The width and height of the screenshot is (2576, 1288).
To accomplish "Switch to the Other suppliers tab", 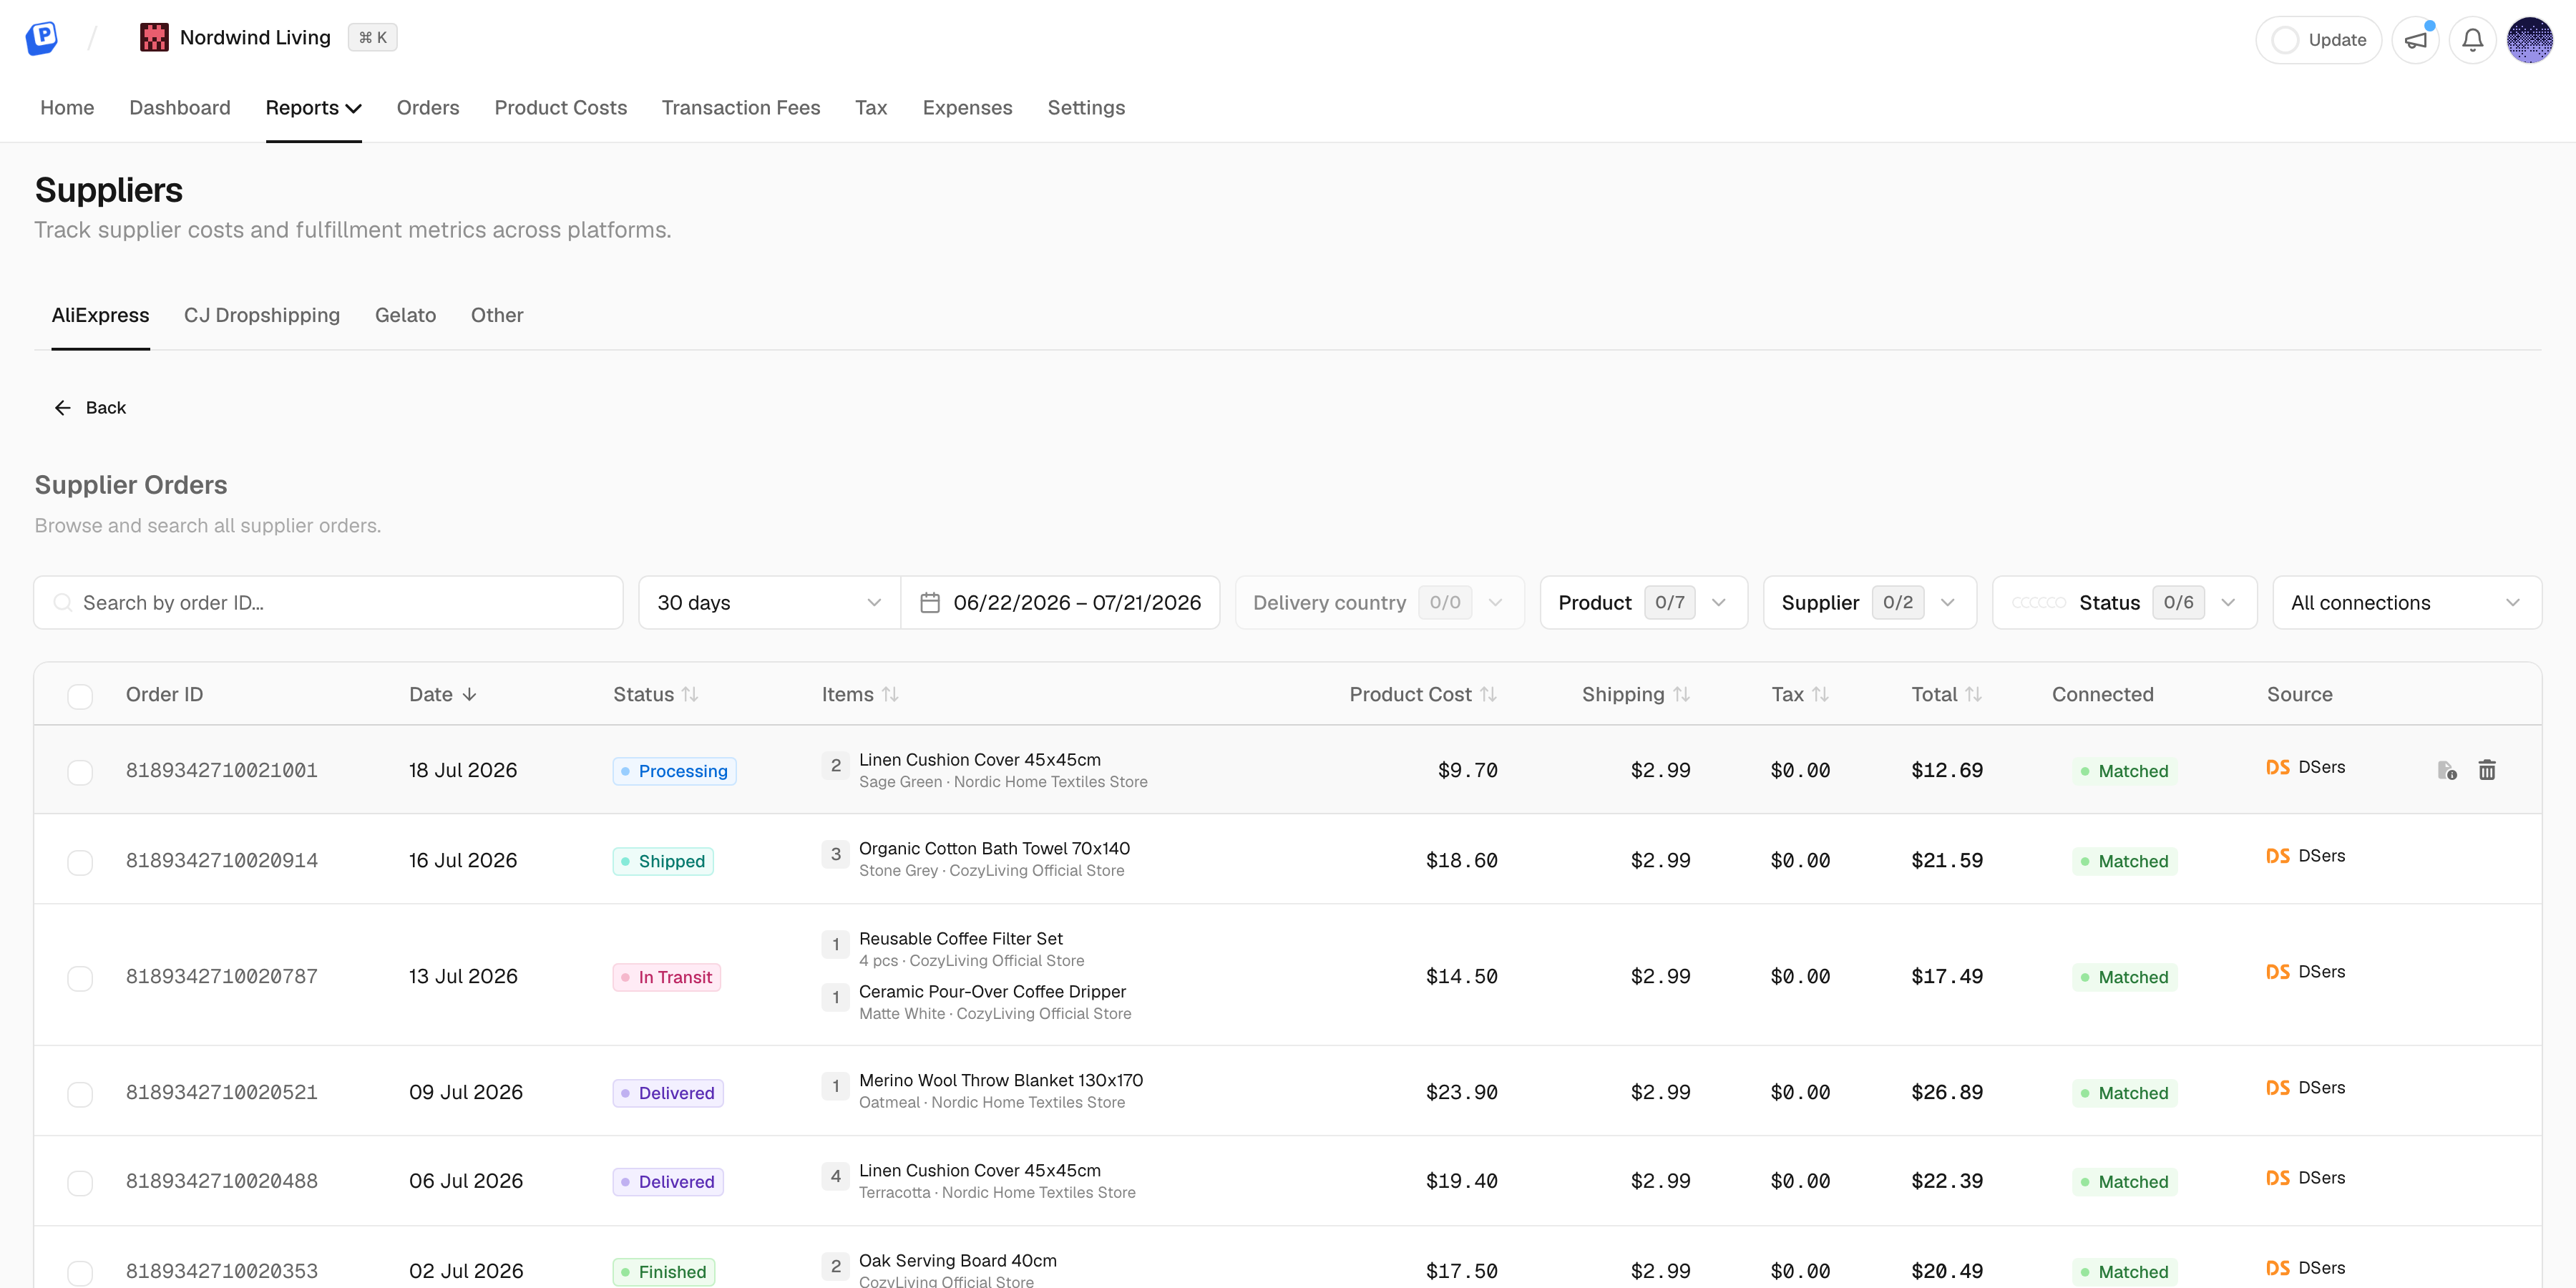I will [497, 315].
